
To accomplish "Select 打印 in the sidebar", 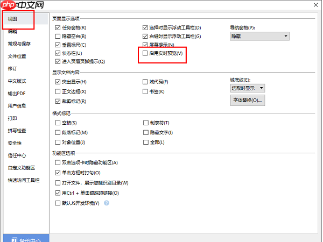I will coord(12,118).
